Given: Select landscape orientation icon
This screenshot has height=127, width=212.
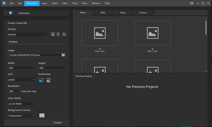Looking at the screenshot, I should pos(41,80).
